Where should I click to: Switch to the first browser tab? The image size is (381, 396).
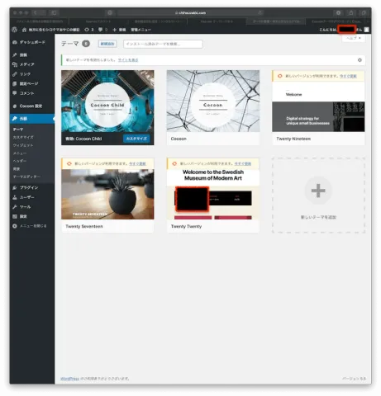40,21
